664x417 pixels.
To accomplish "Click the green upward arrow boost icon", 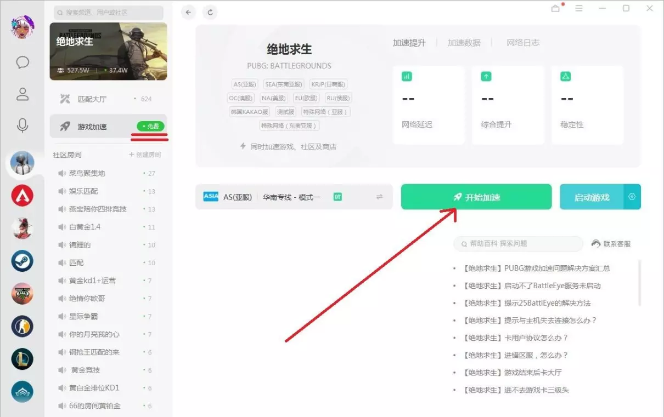I will point(486,76).
